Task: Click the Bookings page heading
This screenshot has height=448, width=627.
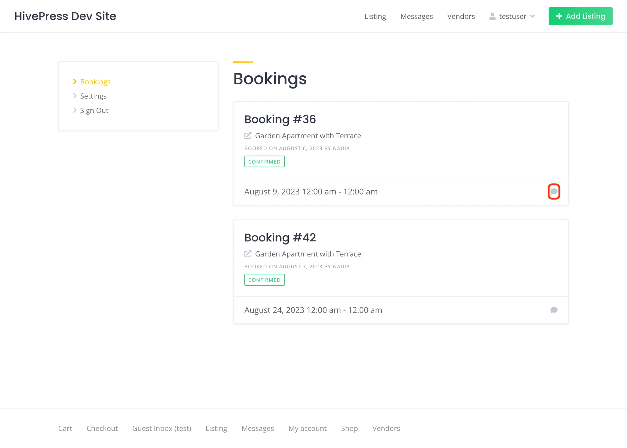Action: pyautogui.click(x=270, y=79)
